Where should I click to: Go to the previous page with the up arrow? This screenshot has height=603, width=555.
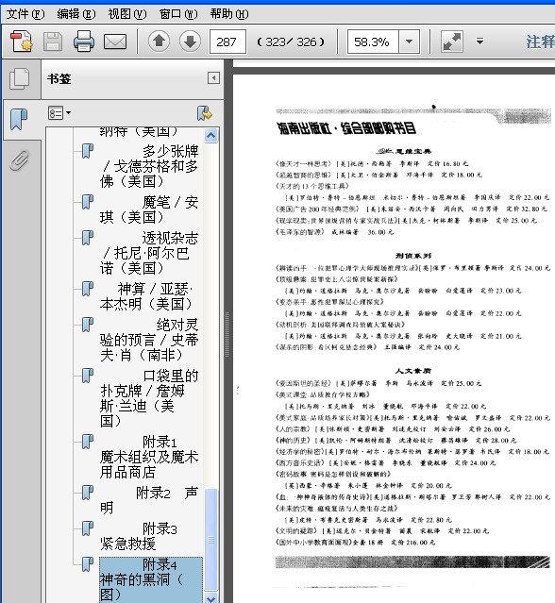[159, 41]
